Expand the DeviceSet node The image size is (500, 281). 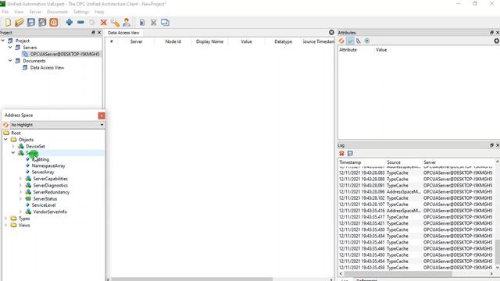pyautogui.click(x=13, y=146)
